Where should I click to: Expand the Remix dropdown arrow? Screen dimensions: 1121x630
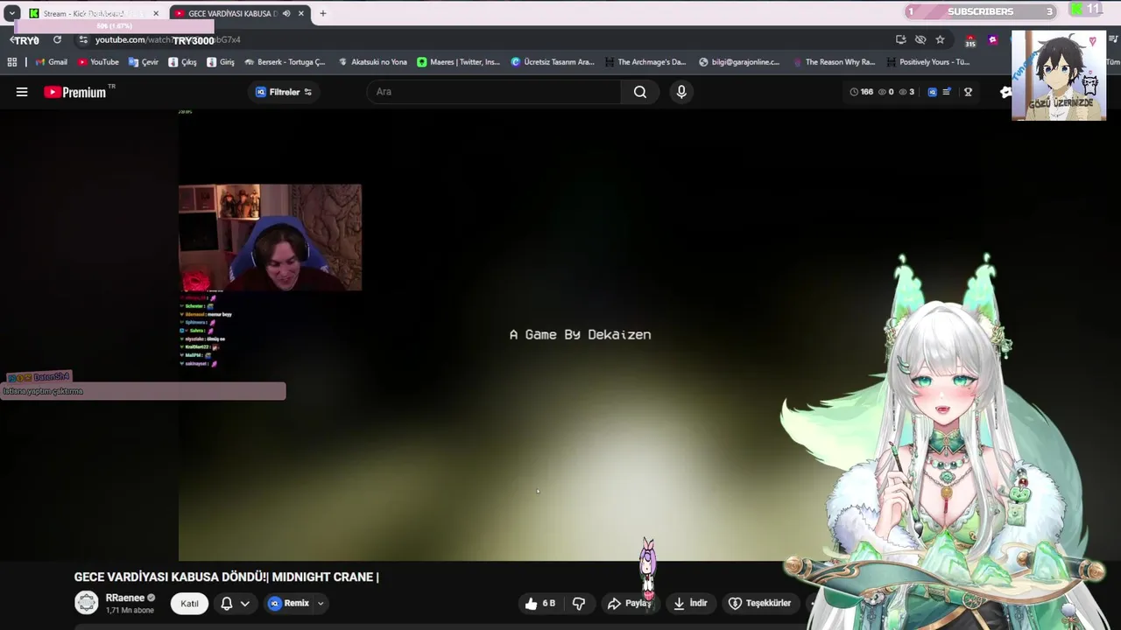click(x=321, y=603)
